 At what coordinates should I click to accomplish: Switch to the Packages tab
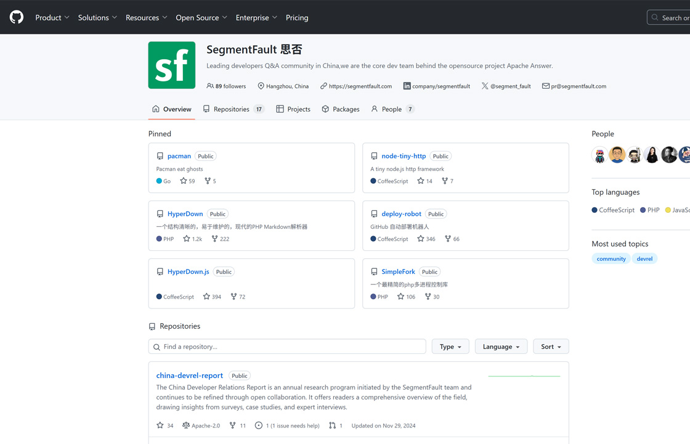(341, 109)
